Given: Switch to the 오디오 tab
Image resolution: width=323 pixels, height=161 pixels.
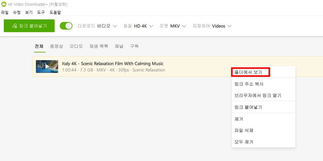Looking at the screenshot, I should pyautogui.click(x=76, y=46).
